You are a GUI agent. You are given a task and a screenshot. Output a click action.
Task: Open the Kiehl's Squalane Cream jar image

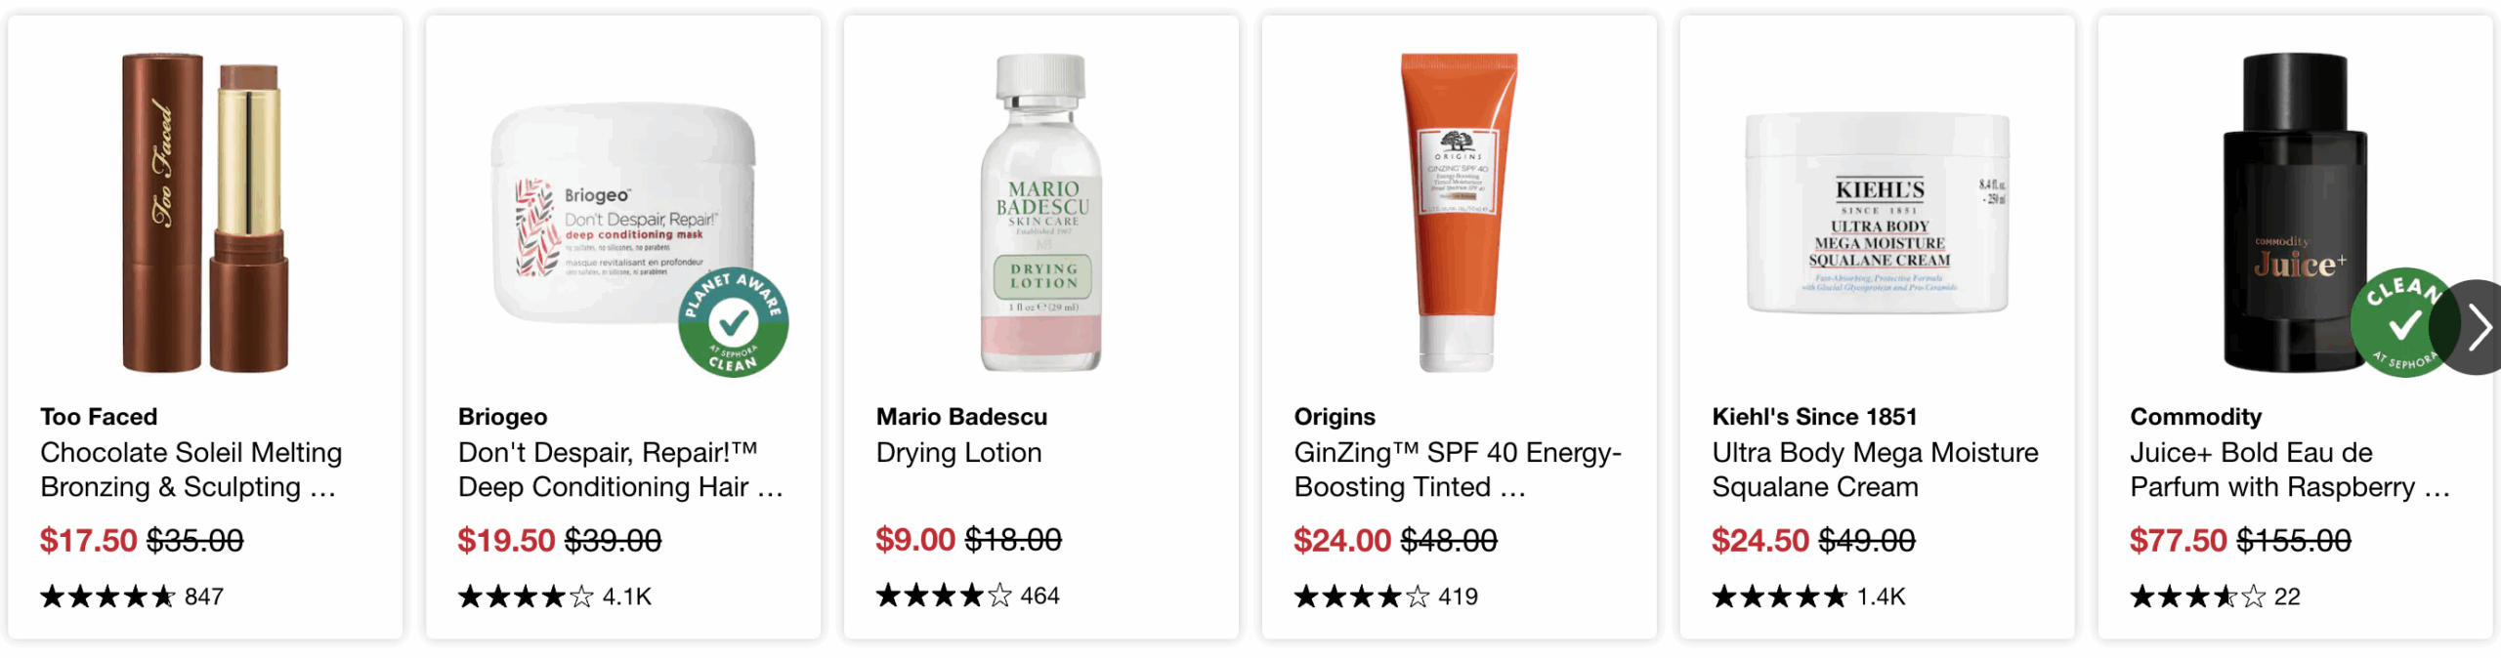point(1877,213)
